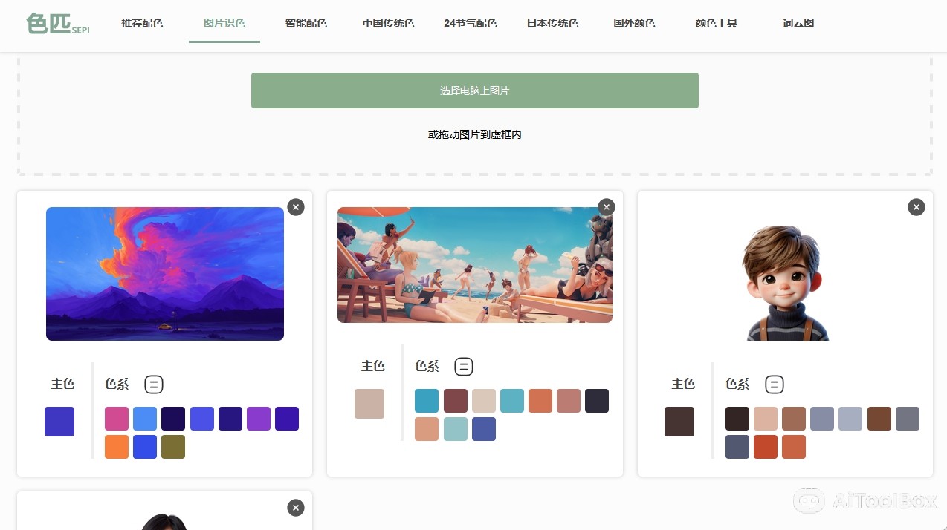The image size is (947, 530).
Task: Close the beach scene image card
Action: [x=607, y=207]
